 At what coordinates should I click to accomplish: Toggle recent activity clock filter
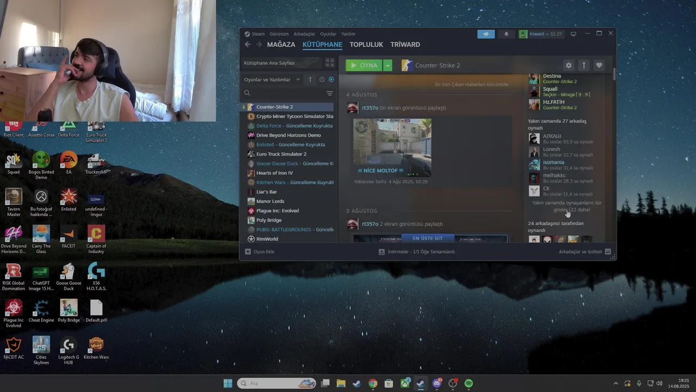322,79
